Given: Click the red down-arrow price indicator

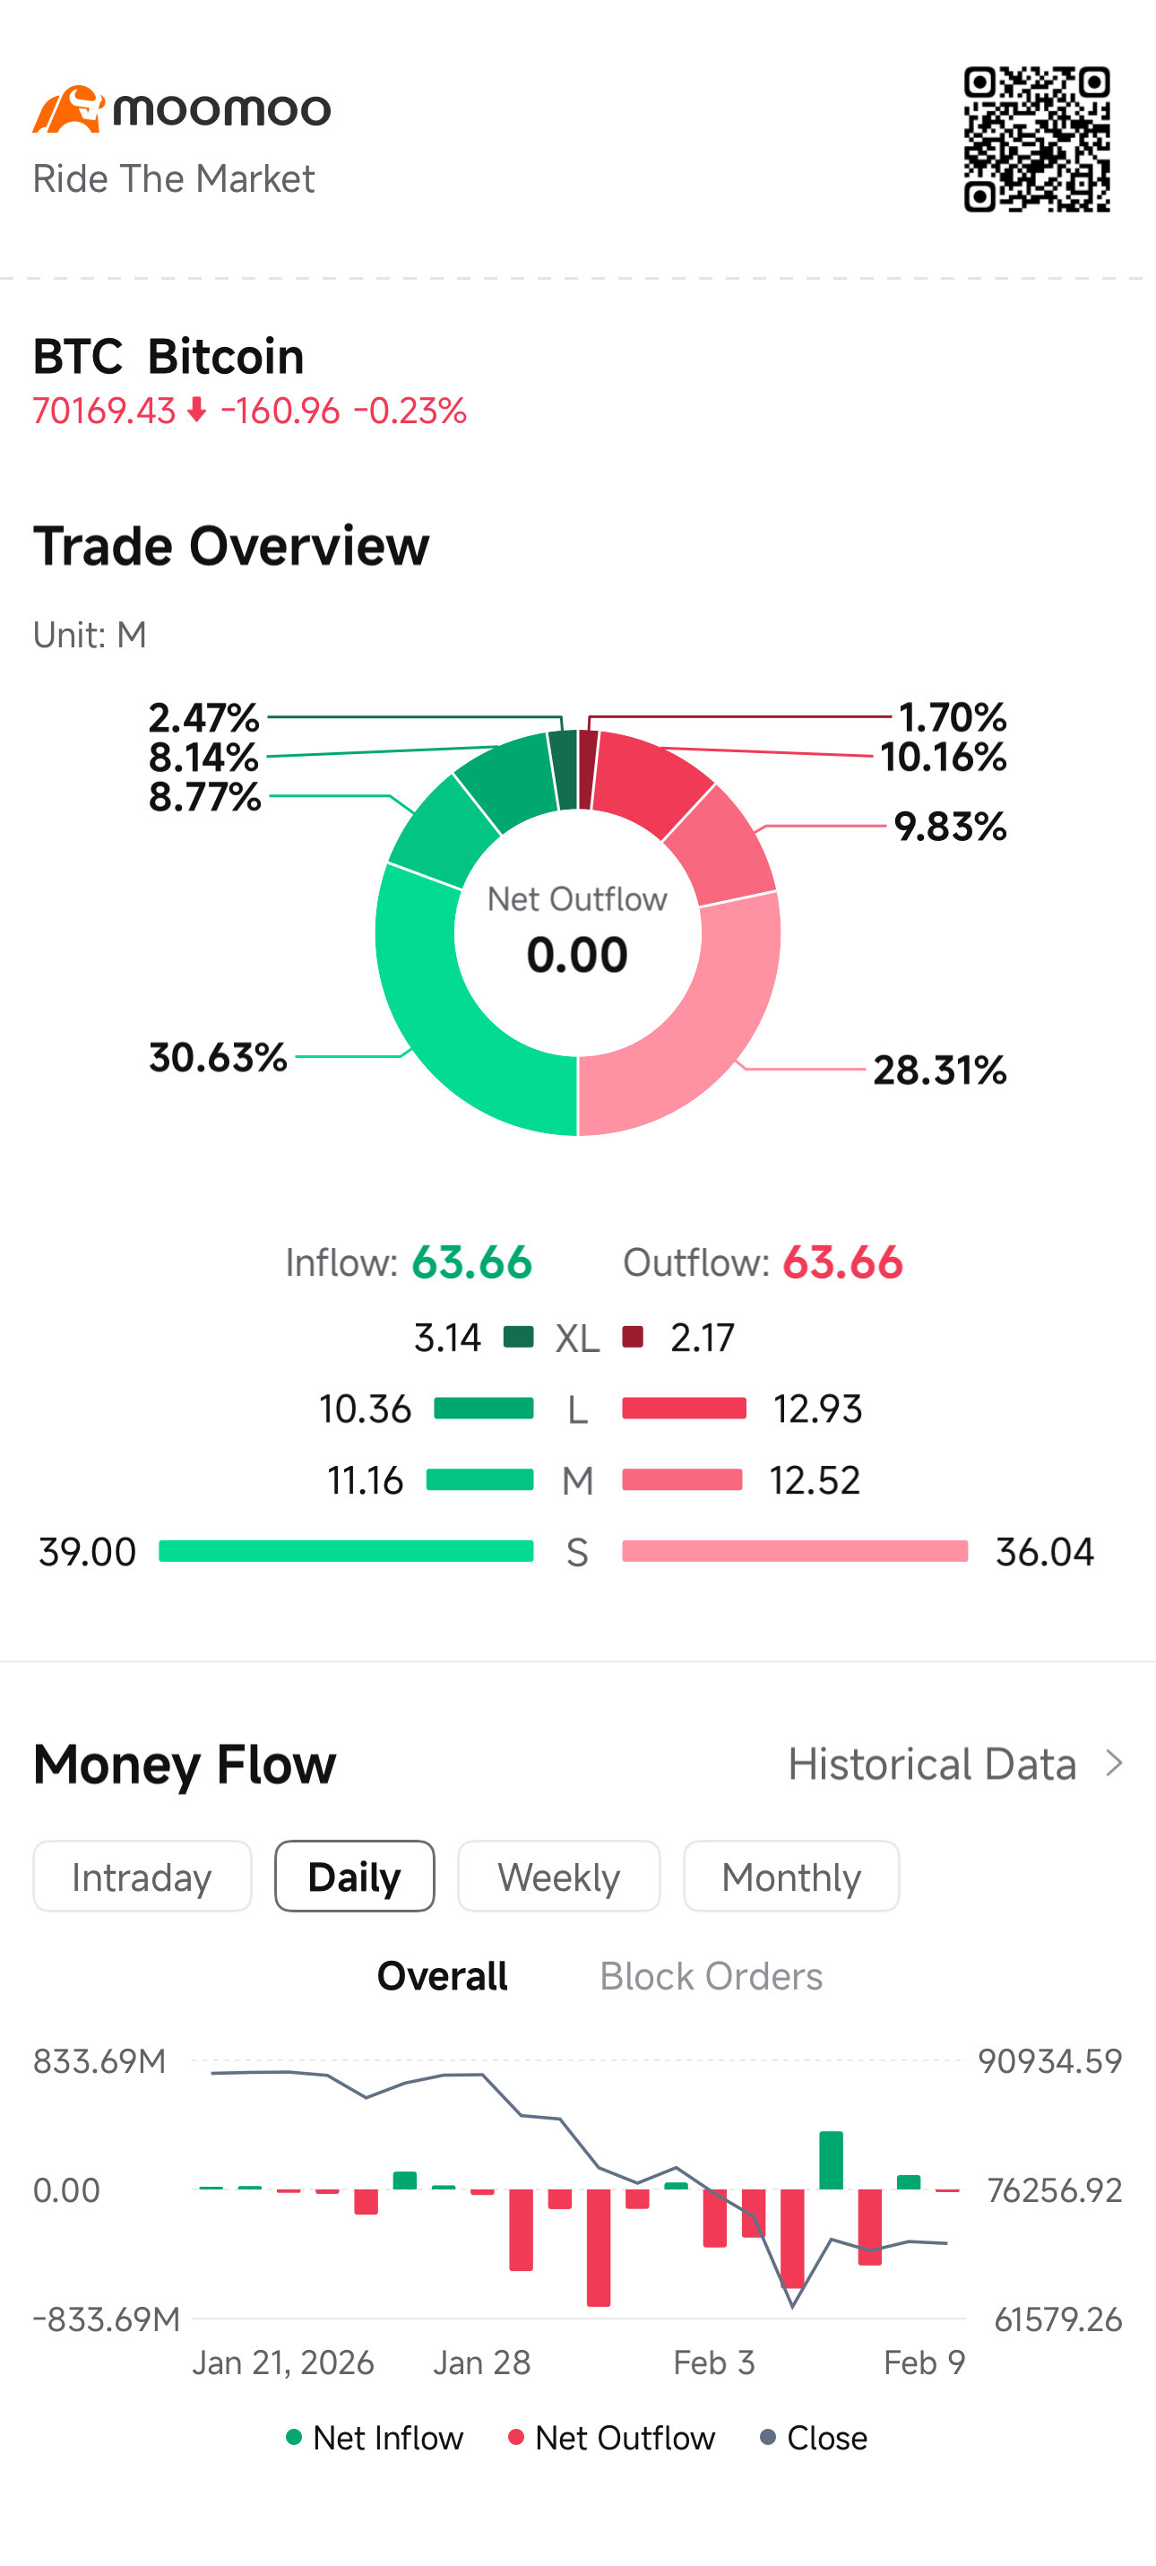Looking at the screenshot, I should 197,410.
